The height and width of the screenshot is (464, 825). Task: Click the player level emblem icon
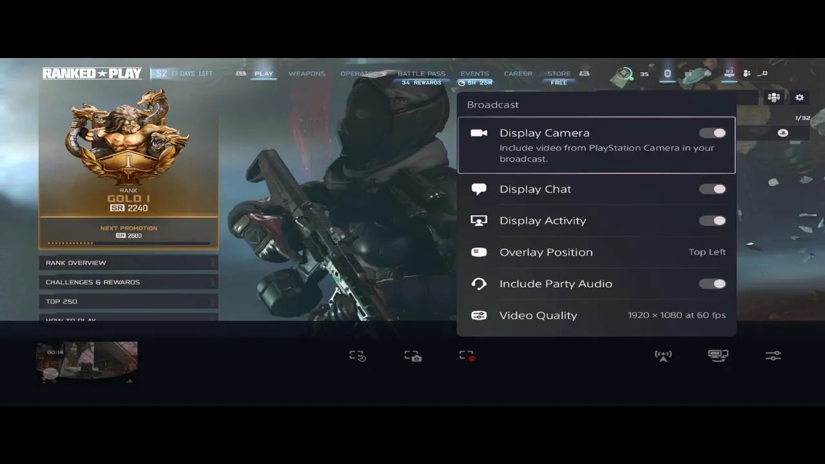click(x=623, y=73)
